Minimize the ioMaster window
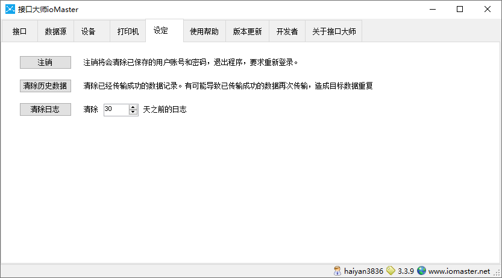502x278 pixels. tap(431, 9)
